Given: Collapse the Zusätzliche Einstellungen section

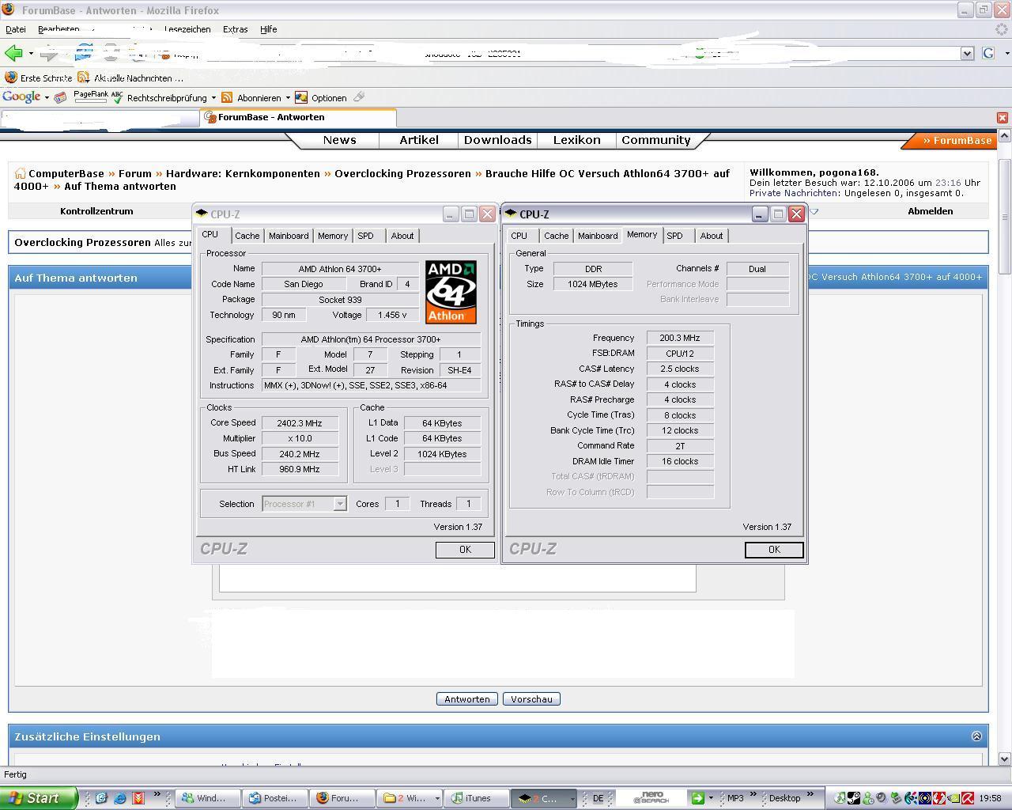Looking at the screenshot, I should pos(976,736).
